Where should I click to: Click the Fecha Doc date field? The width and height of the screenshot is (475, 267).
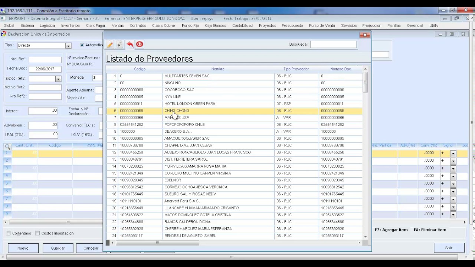[45, 69]
